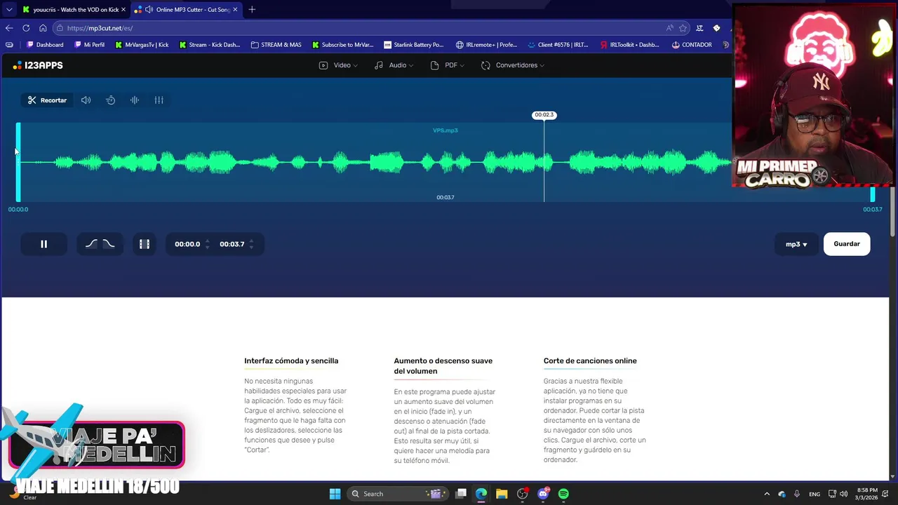The height and width of the screenshot is (505, 898).
Task: Open the mp3 format dropdown
Action: 796,244
